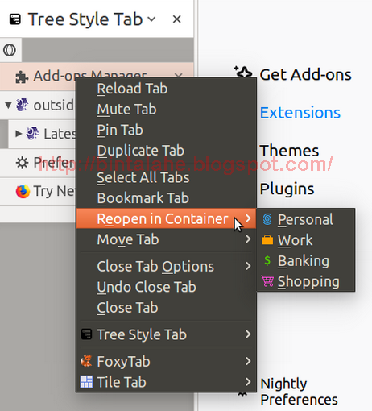
Task: Click the Work container briefcase icon
Action: pyautogui.click(x=267, y=240)
